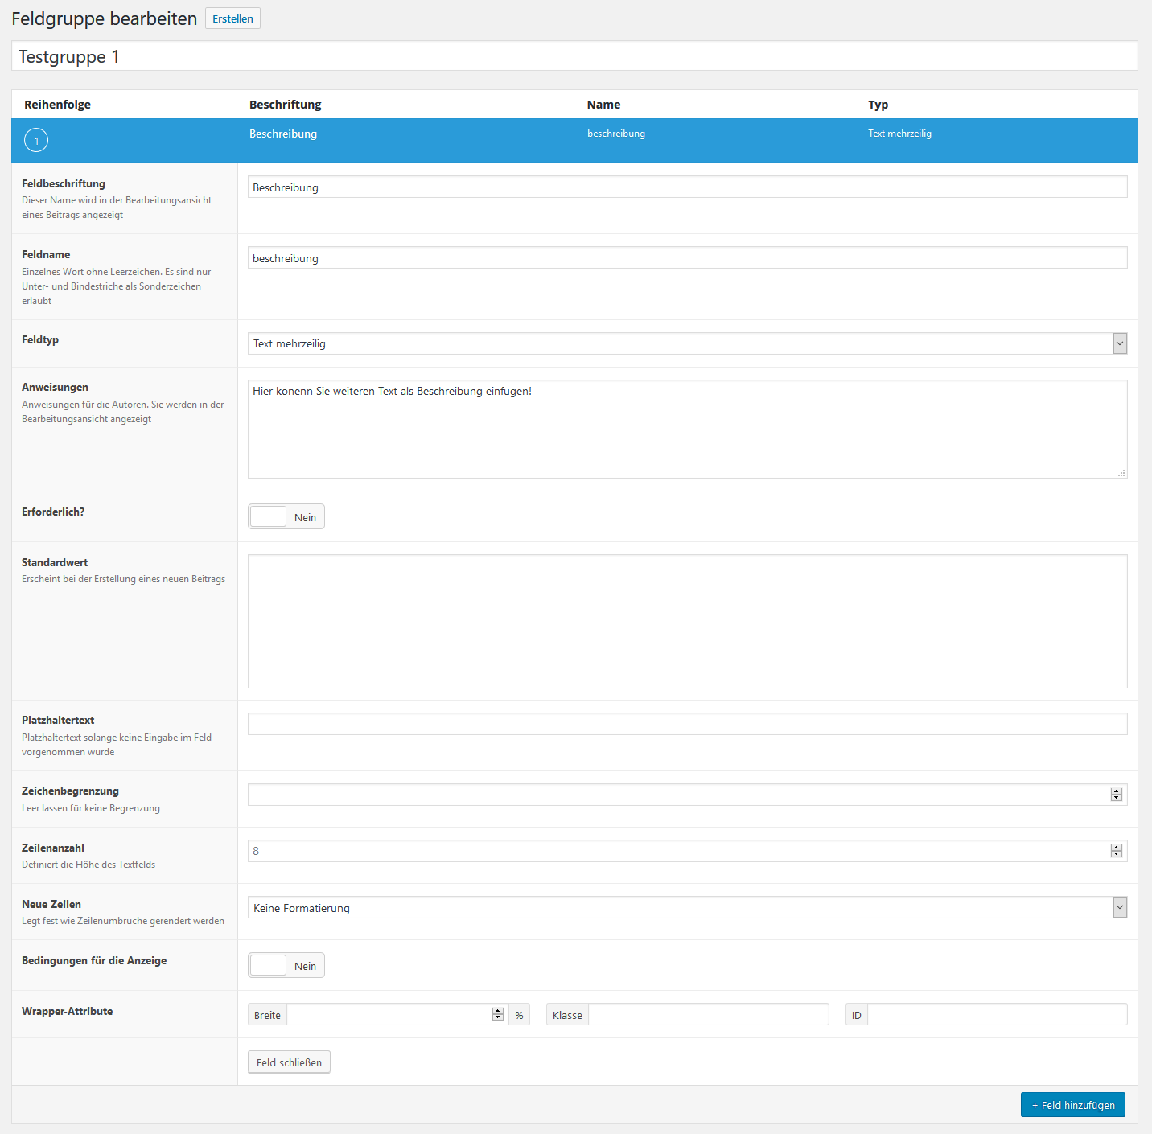Image resolution: width=1152 pixels, height=1134 pixels.
Task: Click the Feldname input containing beschreibung
Action: tap(687, 257)
